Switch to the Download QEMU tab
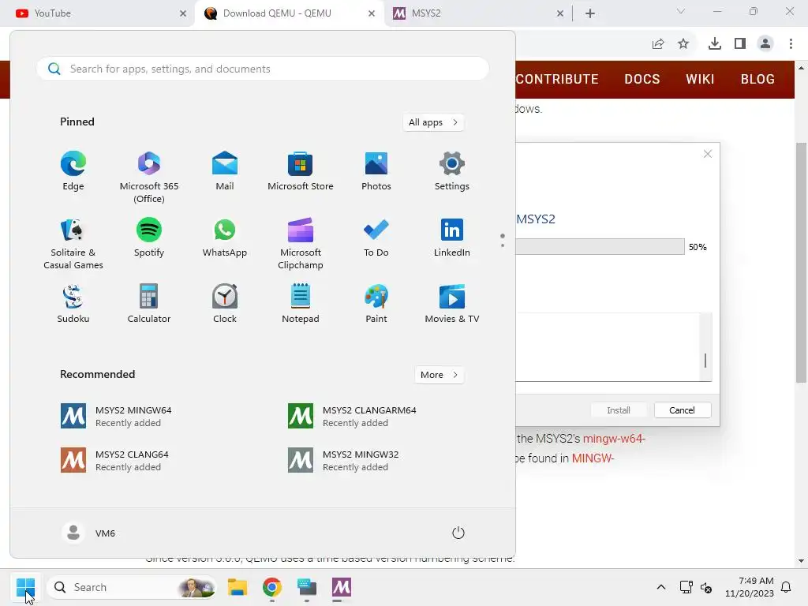Viewport: 808px width, 606px height. tap(289, 13)
